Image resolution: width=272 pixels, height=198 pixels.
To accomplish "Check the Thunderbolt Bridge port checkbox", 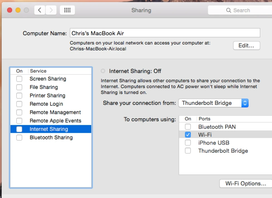I will [x=188, y=151].
